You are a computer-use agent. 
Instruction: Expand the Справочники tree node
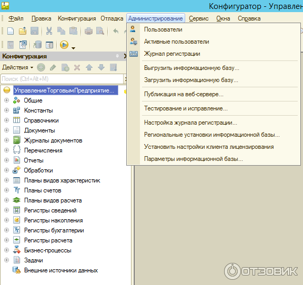[6, 120]
